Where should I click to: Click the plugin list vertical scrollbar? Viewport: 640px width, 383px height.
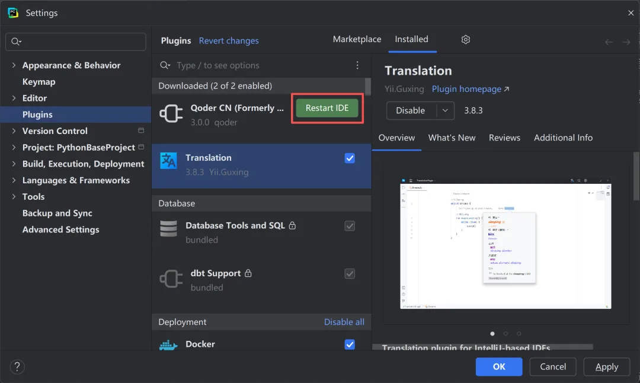(x=368, y=86)
